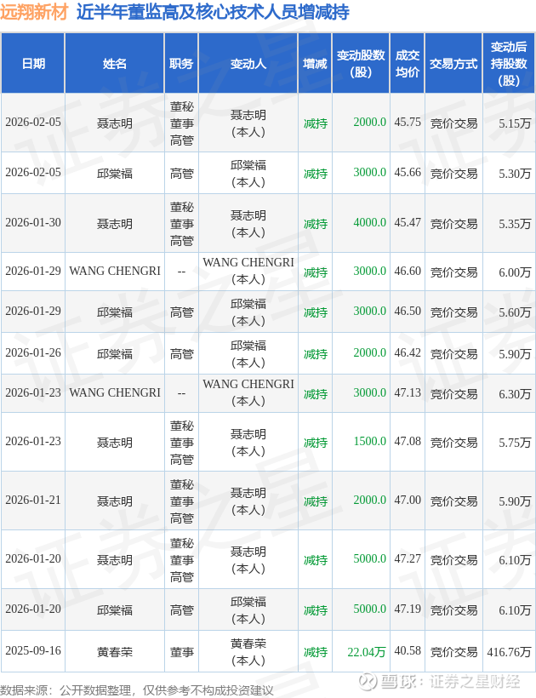Viewport: 536px width, 698px height.
Task: Click the average price 46.50
Action: coord(408,312)
